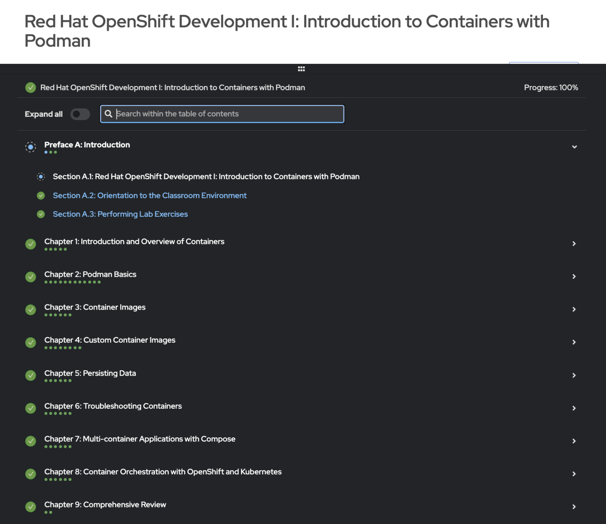Expand Chapter 2: Podman Basics chevron
Image resolution: width=606 pixels, height=524 pixels.
[x=574, y=276]
